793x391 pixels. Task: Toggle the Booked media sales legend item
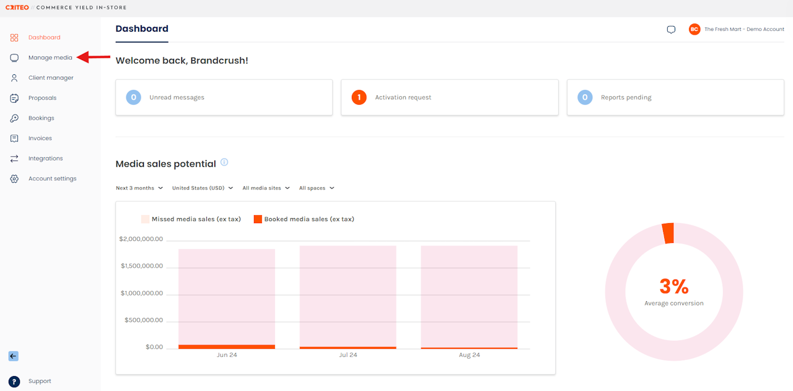tap(304, 219)
